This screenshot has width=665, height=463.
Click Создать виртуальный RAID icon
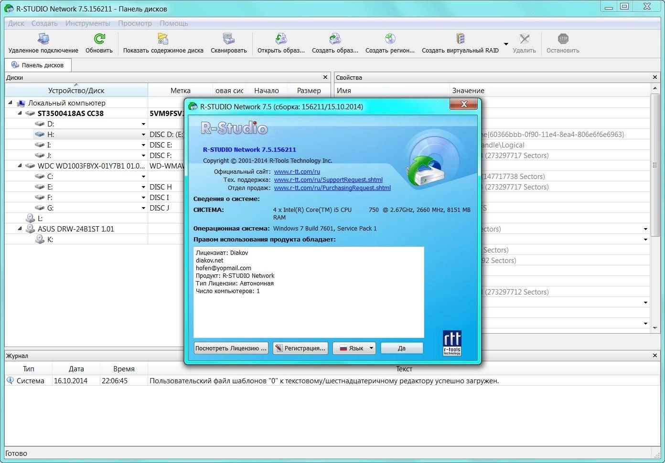click(460, 39)
